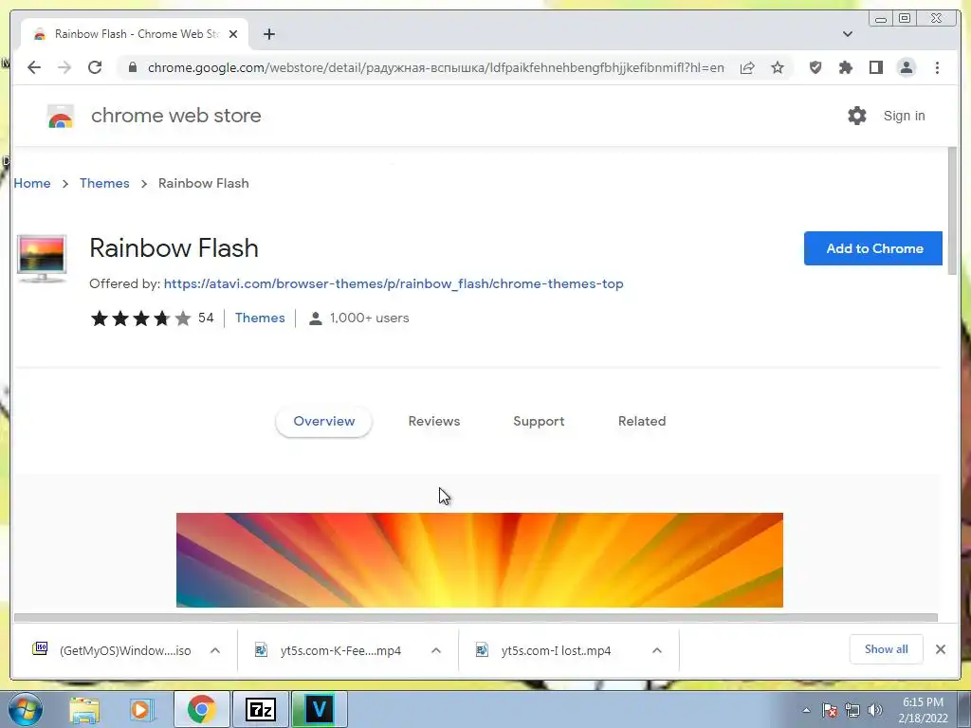Reload the current page

95,67
